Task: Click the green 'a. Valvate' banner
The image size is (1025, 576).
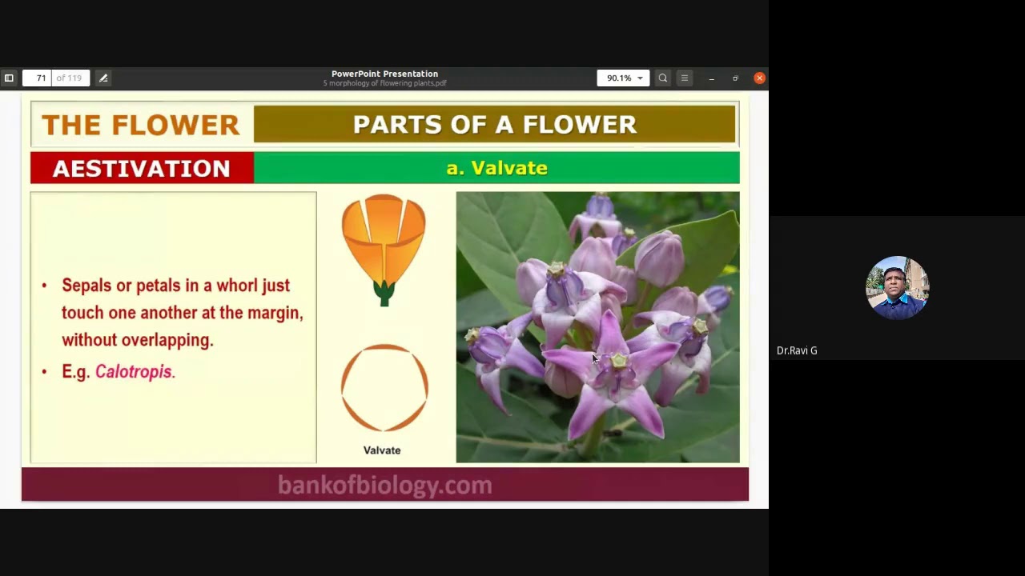Action: [496, 168]
